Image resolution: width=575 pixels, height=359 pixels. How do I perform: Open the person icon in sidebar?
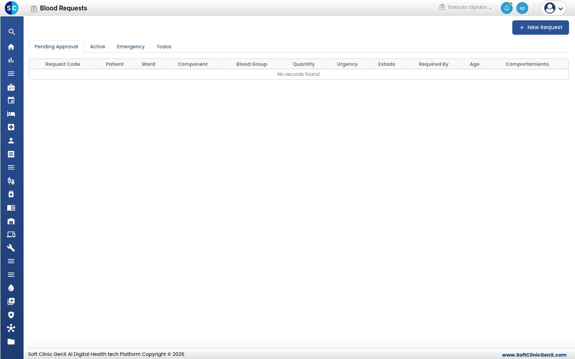11,140
